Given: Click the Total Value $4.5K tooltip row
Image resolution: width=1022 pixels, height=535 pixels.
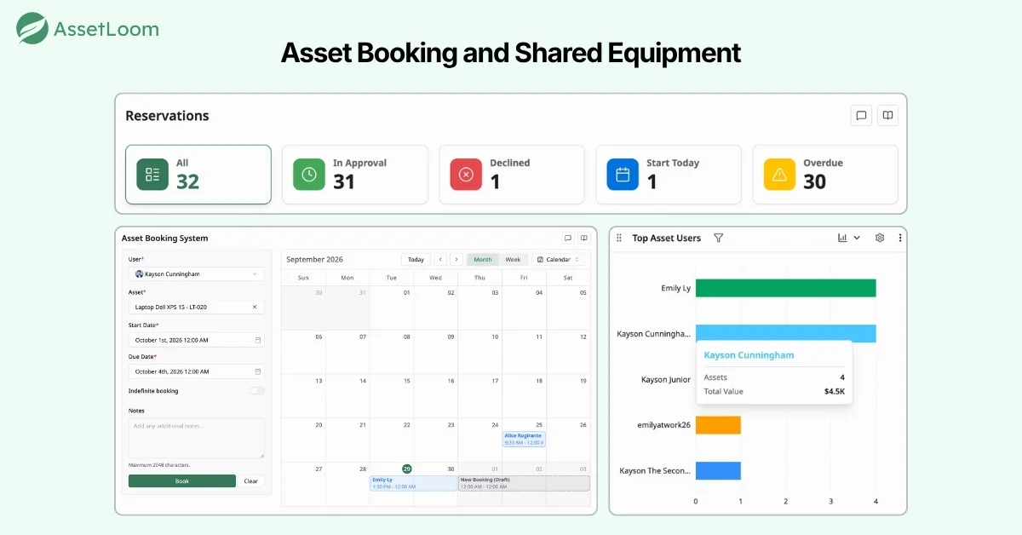Looking at the screenshot, I should click(774, 391).
